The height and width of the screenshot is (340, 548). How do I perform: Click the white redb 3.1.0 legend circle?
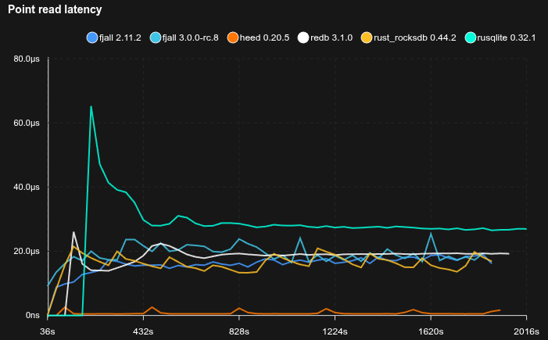pyautogui.click(x=303, y=38)
